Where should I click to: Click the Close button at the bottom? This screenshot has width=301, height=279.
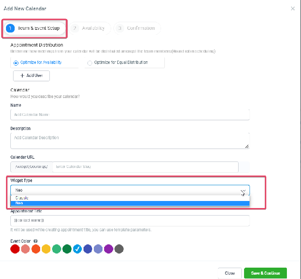pyautogui.click(x=229, y=273)
